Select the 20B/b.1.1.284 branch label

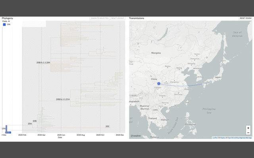coord(43,62)
